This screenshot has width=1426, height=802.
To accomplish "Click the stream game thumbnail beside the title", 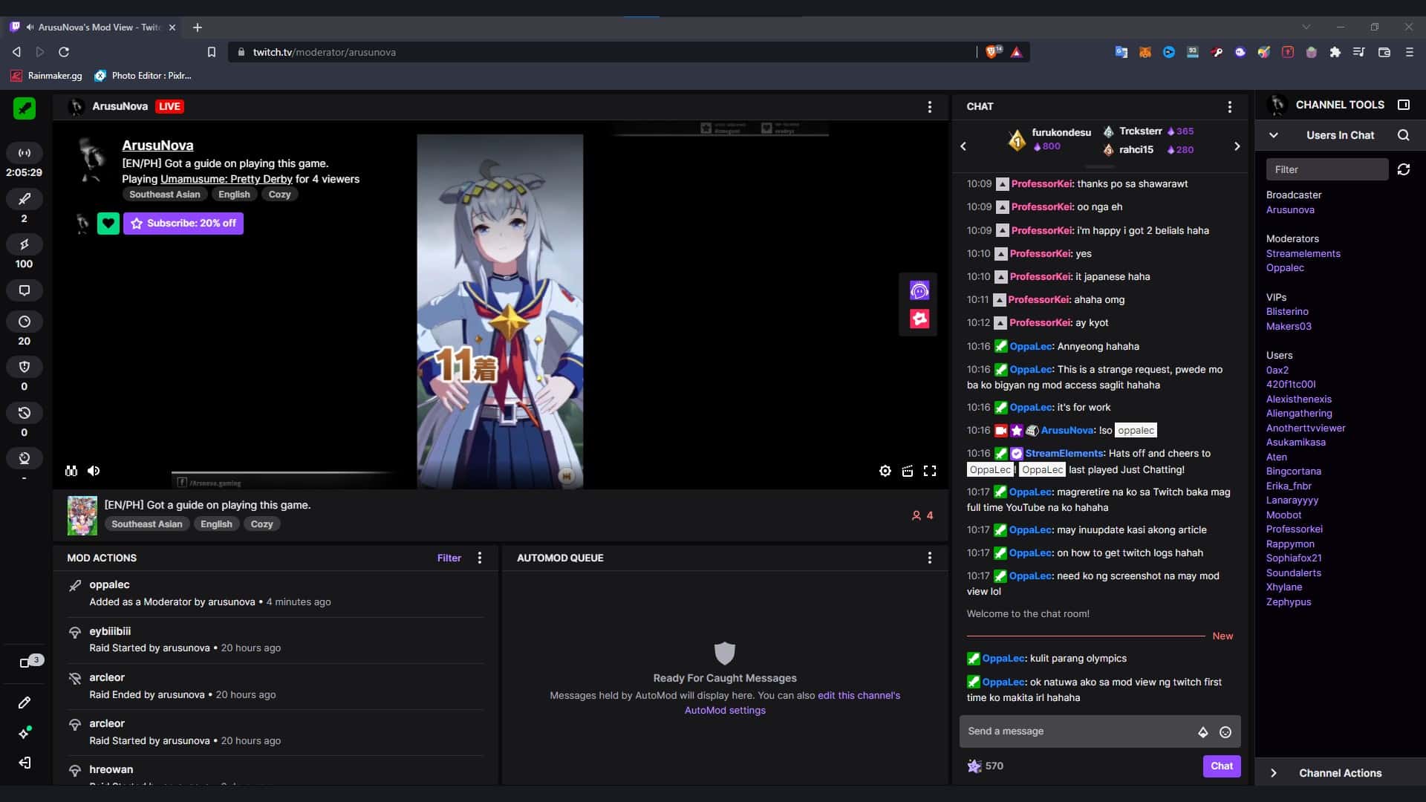I will [x=82, y=516].
